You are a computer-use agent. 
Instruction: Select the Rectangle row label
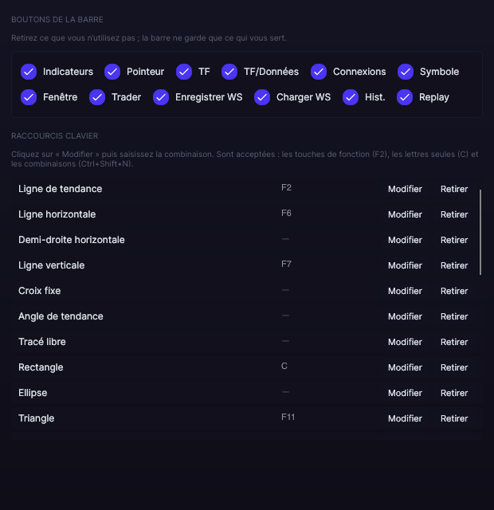pos(41,367)
